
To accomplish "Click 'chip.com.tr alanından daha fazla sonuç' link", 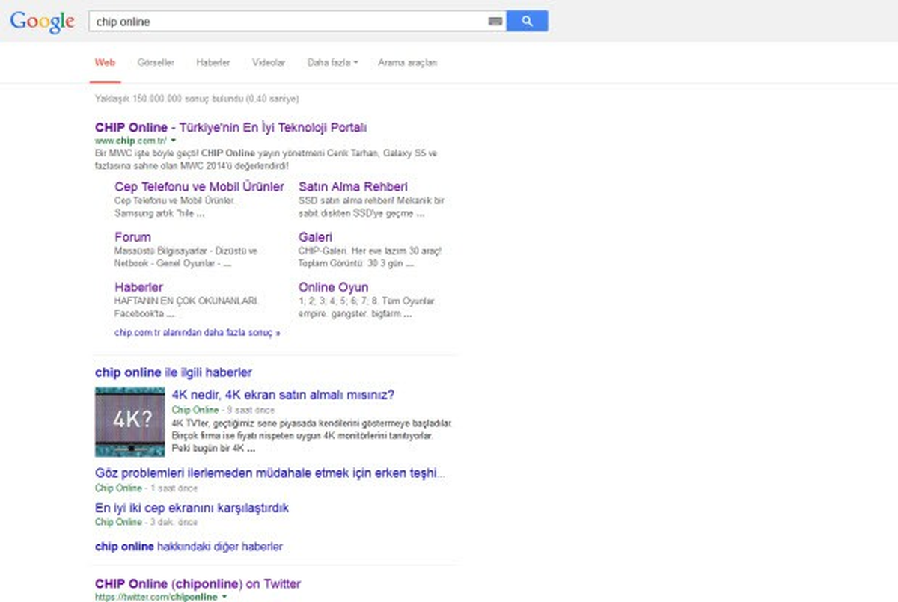I will (x=197, y=332).
